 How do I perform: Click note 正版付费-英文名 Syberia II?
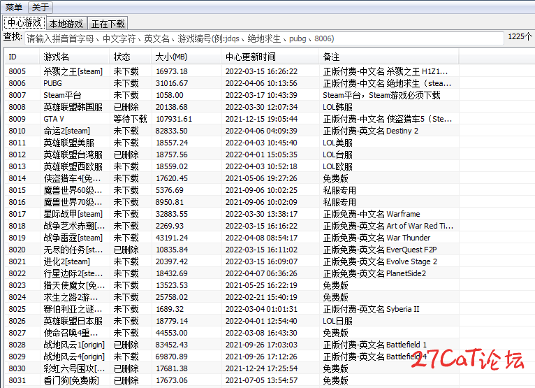click(372, 309)
